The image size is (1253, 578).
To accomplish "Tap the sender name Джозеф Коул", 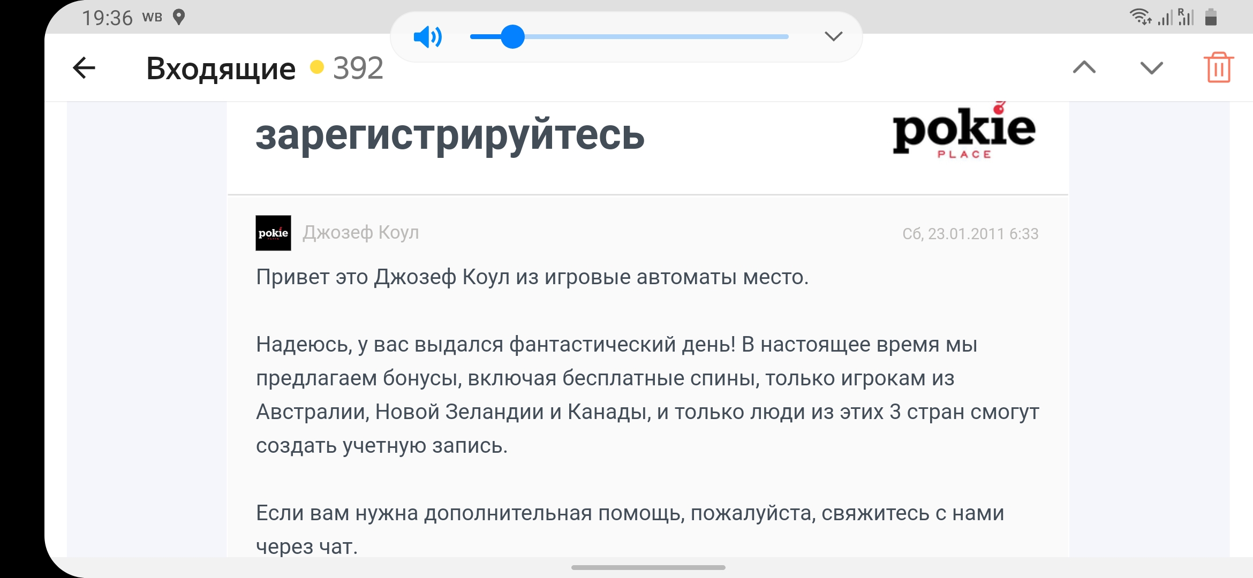I will (361, 233).
